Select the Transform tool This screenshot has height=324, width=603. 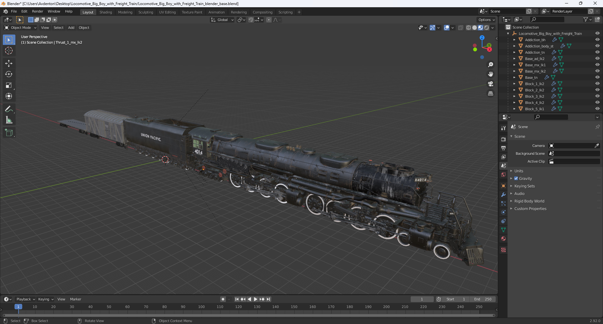tap(9, 96)
